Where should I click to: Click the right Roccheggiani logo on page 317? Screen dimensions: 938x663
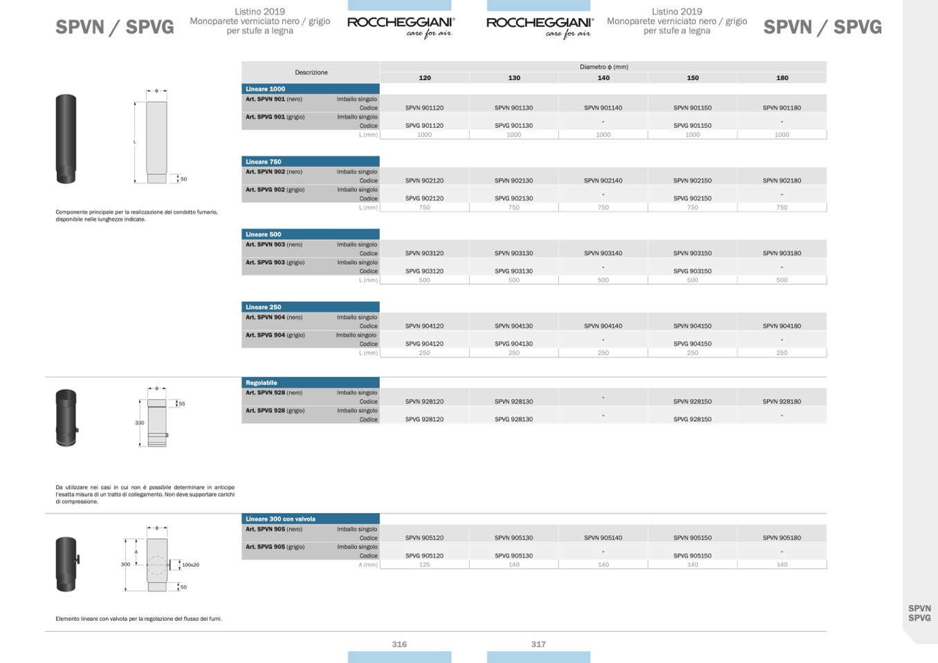(x=540, y=26)
